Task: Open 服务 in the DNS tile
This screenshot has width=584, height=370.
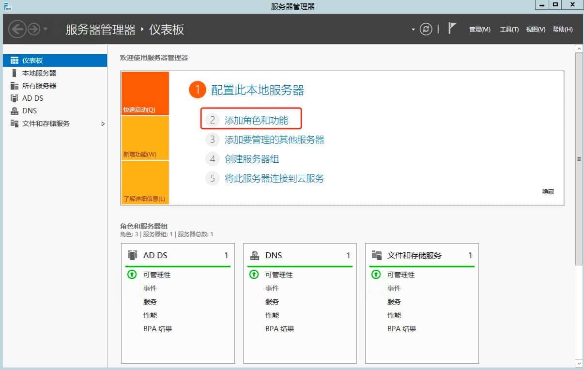Action: coord(272,302)
